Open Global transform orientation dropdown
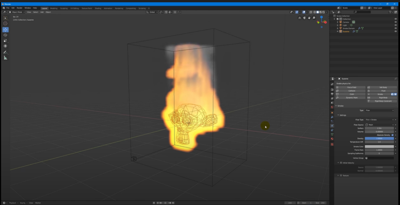The width and height of the screenshot is (400, 205). pyautogui.click(x=152, y=12)
